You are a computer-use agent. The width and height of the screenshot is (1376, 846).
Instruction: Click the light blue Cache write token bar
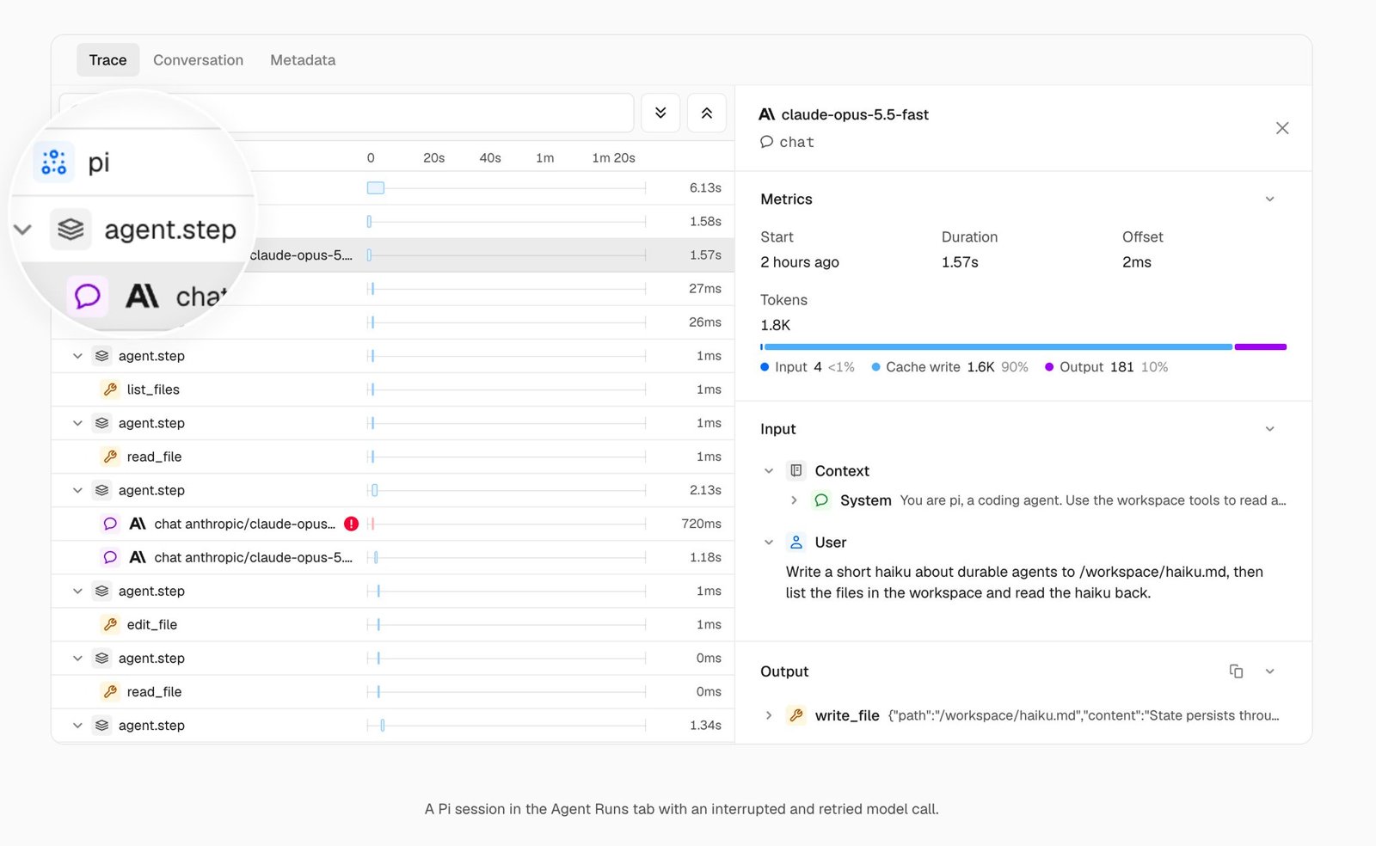point(998,346)
